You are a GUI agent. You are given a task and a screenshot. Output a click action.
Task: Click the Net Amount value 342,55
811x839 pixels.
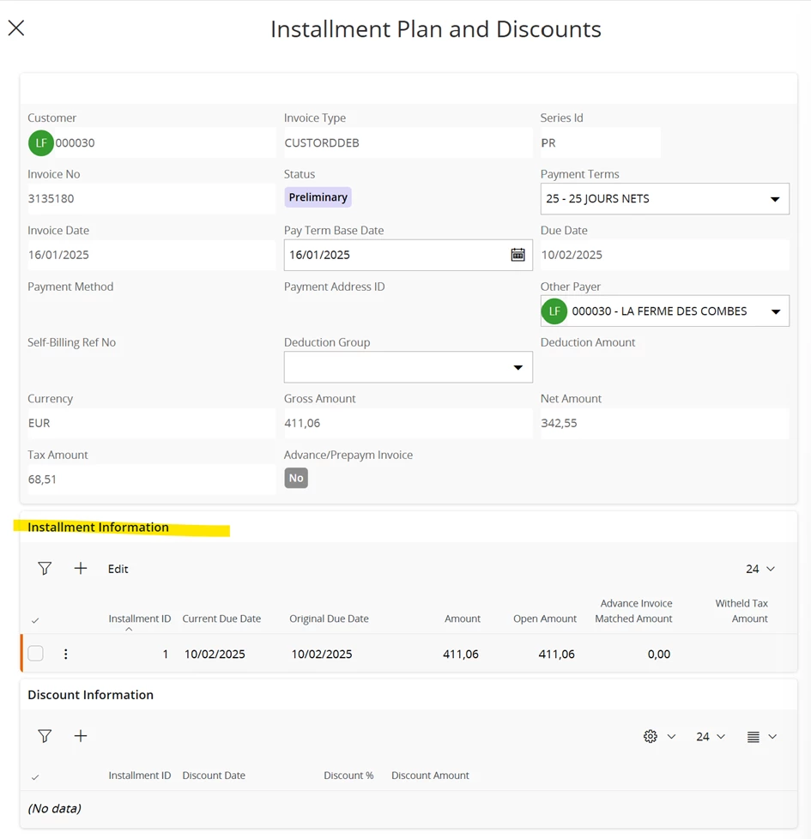[559, 423]
